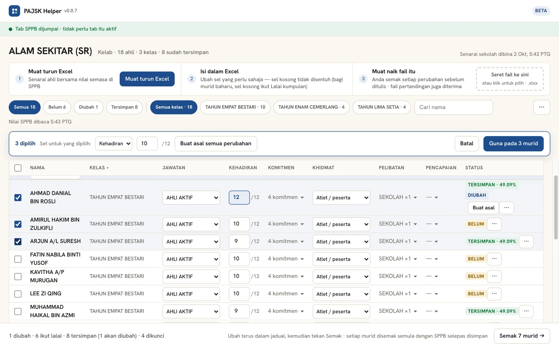559x349 pixels.
Task: Open the Kehadiran field dropdown in the bulk bar
Action: pyautogui.click(x=114, y=144)
